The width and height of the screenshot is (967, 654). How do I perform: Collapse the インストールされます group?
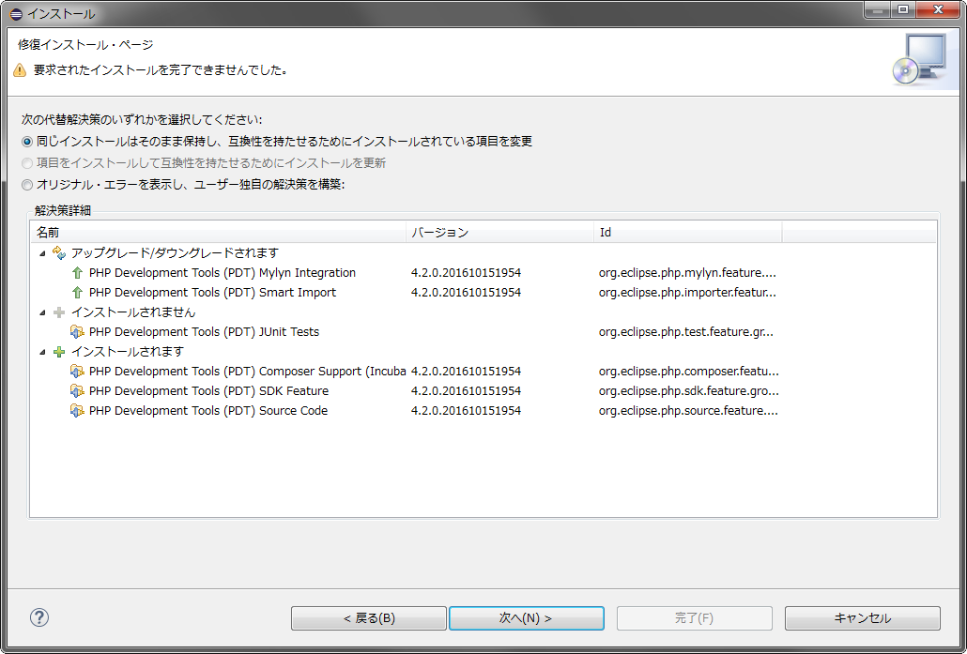click(42, 352)
